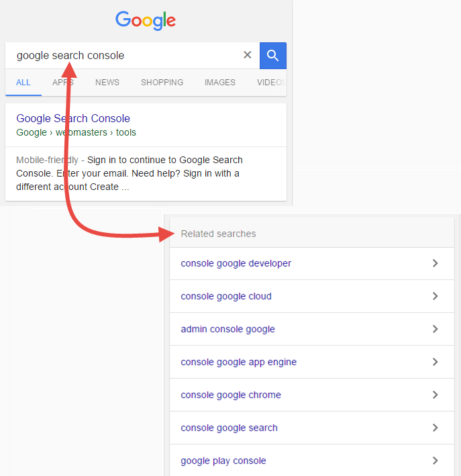Click the console google app engine suggestion
The height and width of the screenshot is (476, 461).
point(239,362)
